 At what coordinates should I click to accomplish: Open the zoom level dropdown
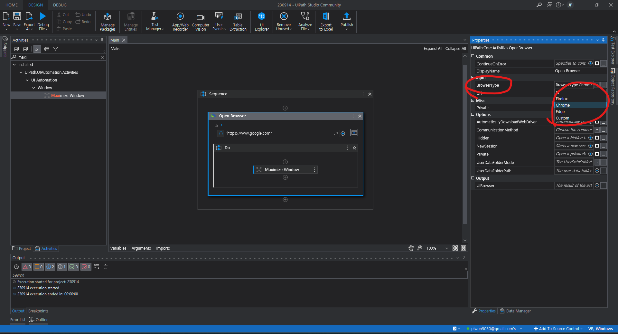[446, 248]
